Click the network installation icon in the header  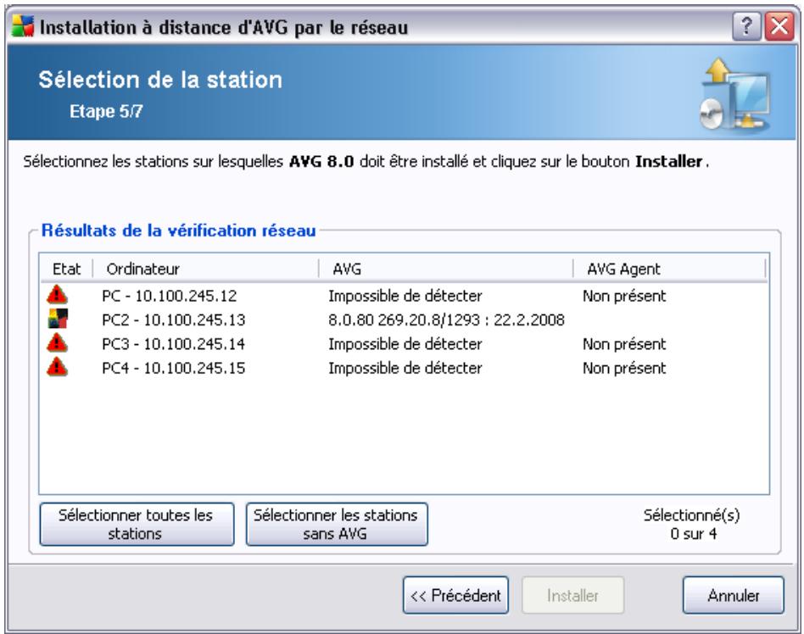point(734,94)
